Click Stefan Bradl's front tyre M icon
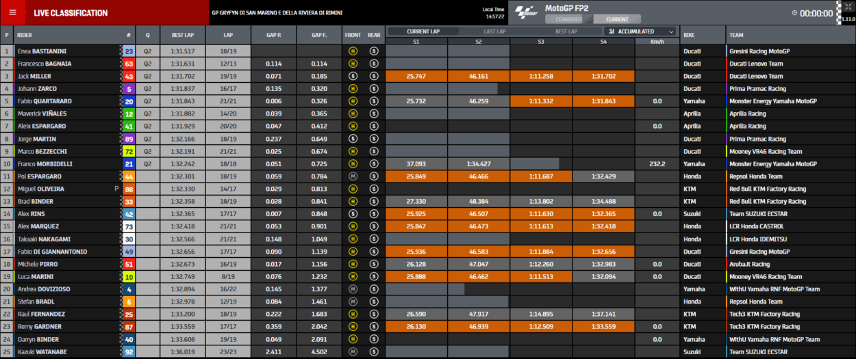 (353, 302)
